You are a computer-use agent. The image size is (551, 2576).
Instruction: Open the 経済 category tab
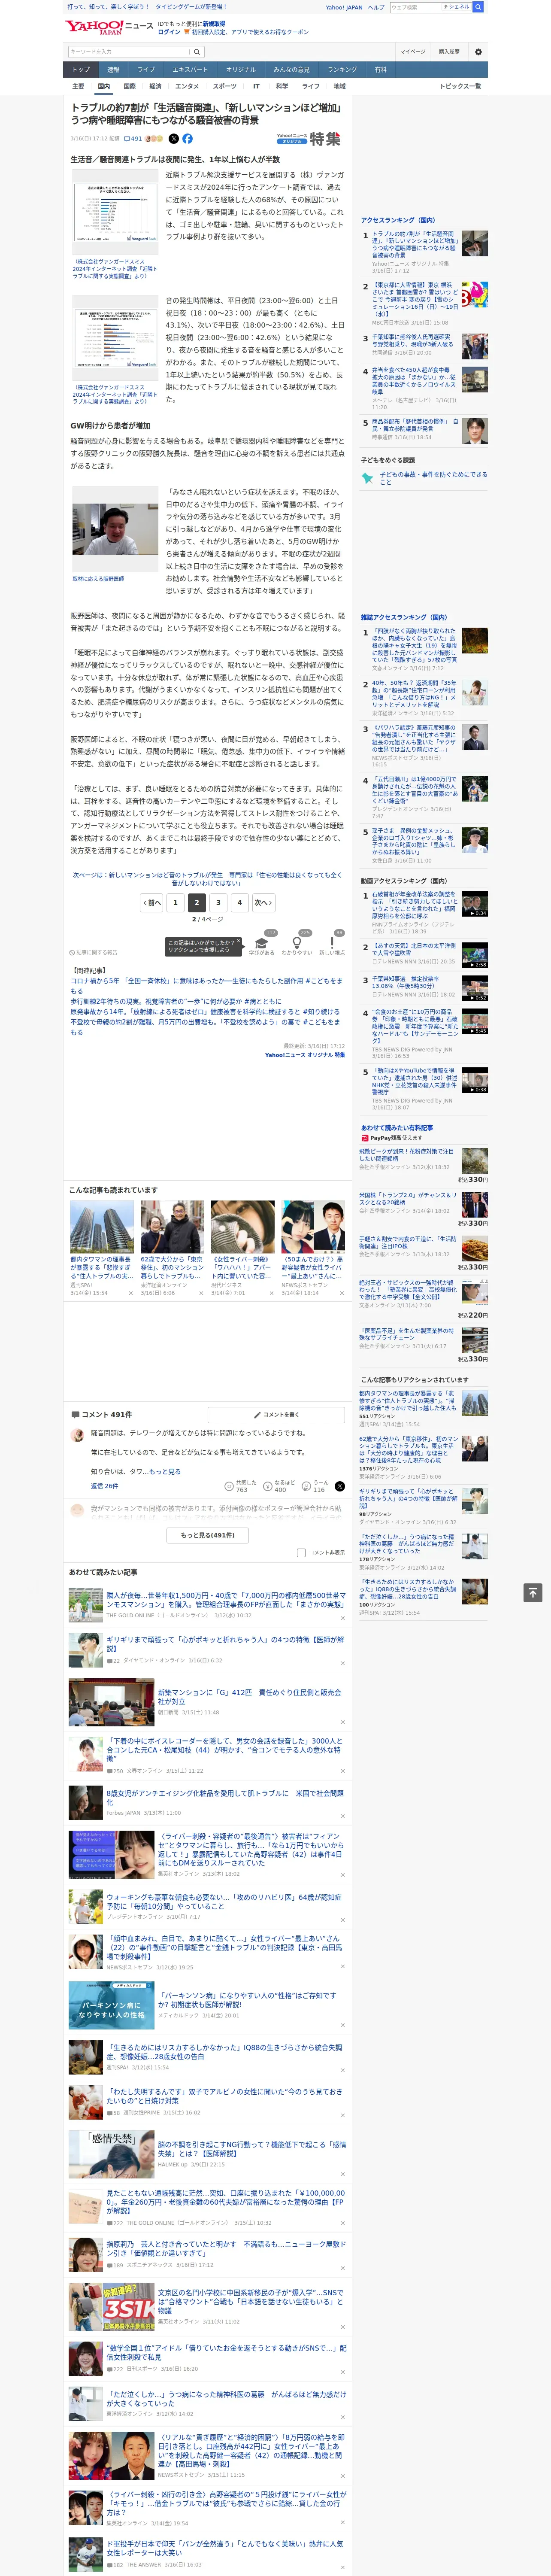(x=155, y=86)
